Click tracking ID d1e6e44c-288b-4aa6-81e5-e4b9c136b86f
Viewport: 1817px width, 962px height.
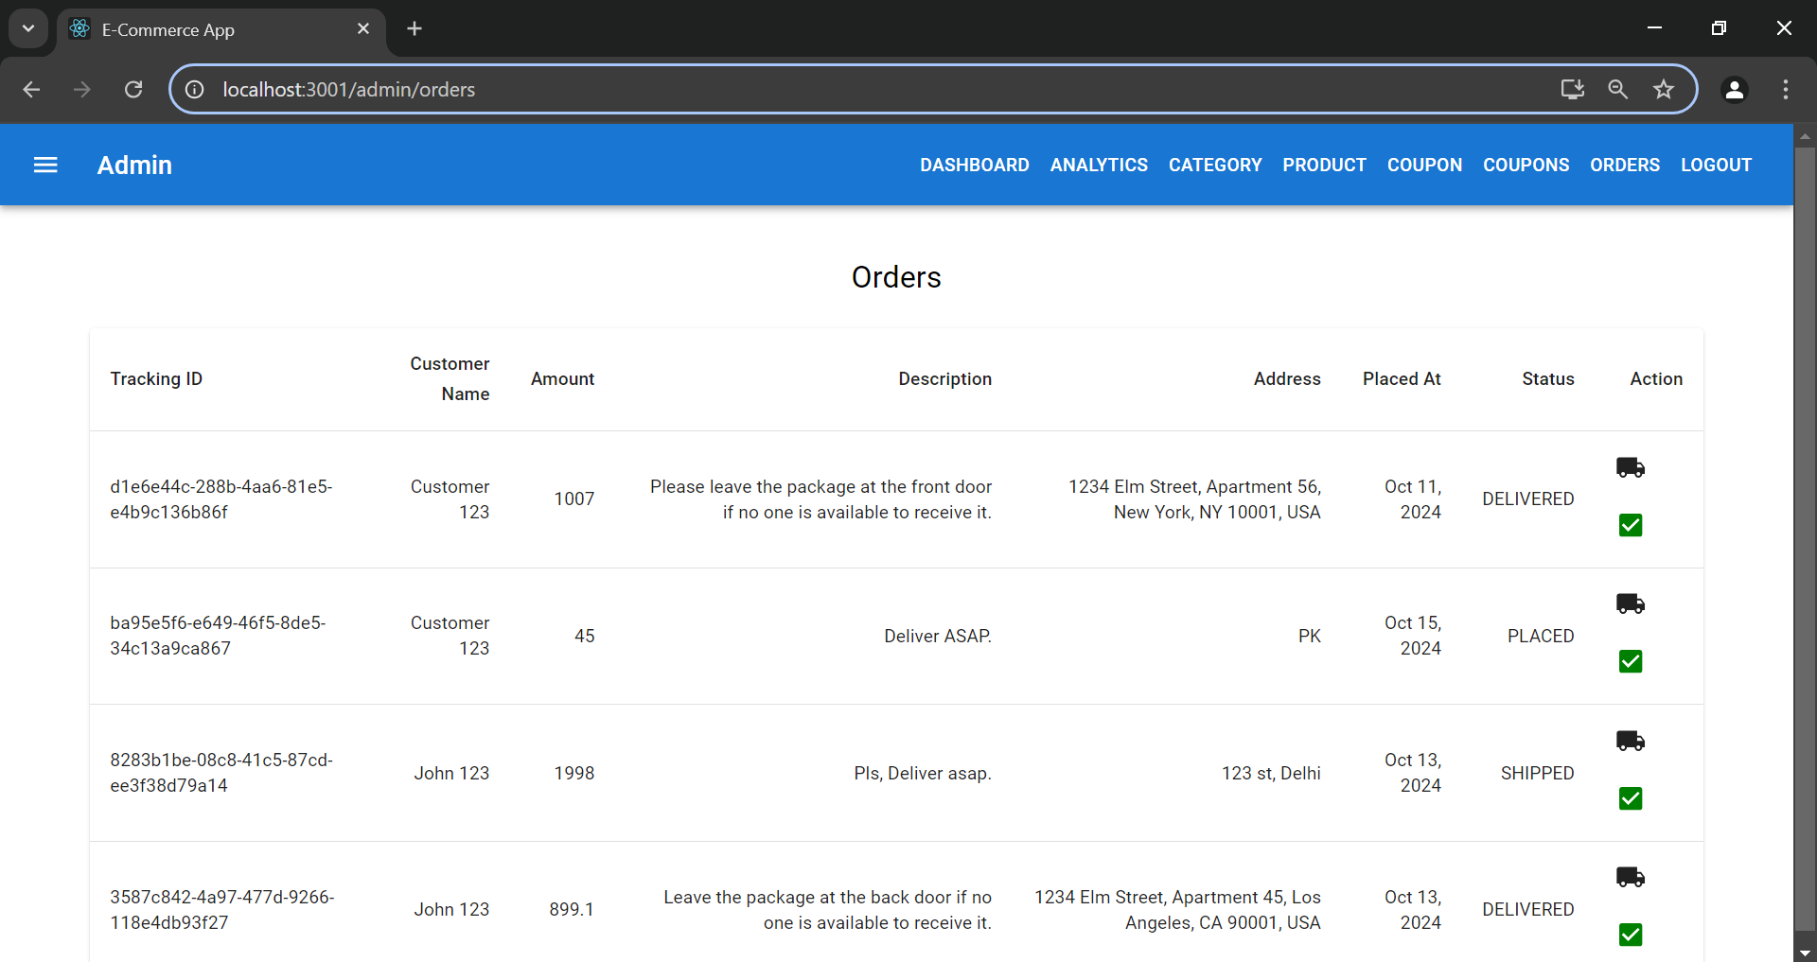point(221,499)
